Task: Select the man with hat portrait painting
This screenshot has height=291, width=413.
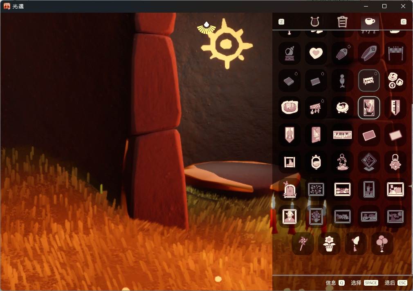Action: 290,217
